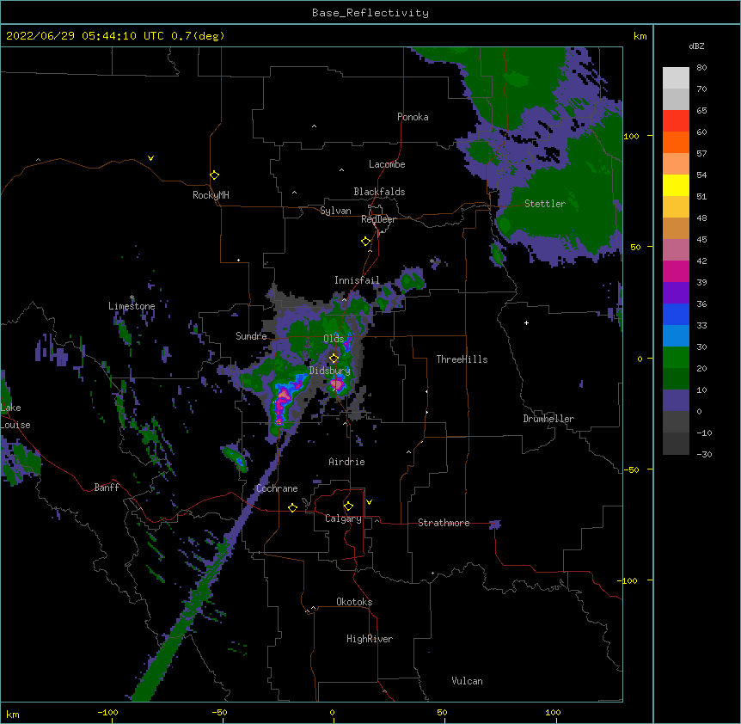Image resolution: width=741 pixels, height=724 pixels.
Task: Click the Drumheller town label
Action: coord(548,419)
